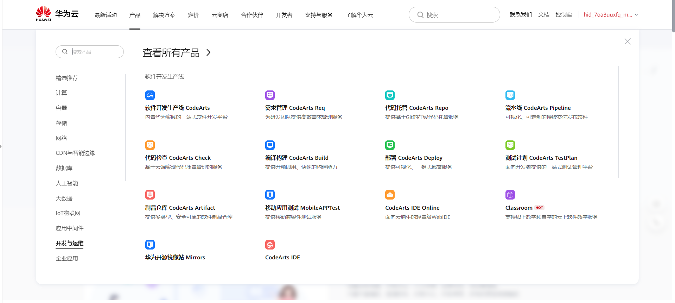This screenshot has height=303, width=675.
Task: Click the Huawei Cloud logo
Action: tap(57, 14)
